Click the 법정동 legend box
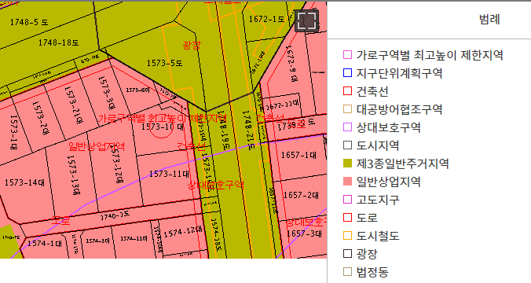531x283 pixels. pyautogui.click(x=347, y=271)
